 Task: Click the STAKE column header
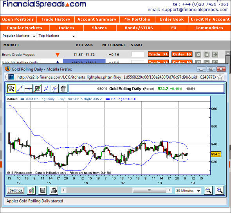pyautogui.click(x=137, y=45)
